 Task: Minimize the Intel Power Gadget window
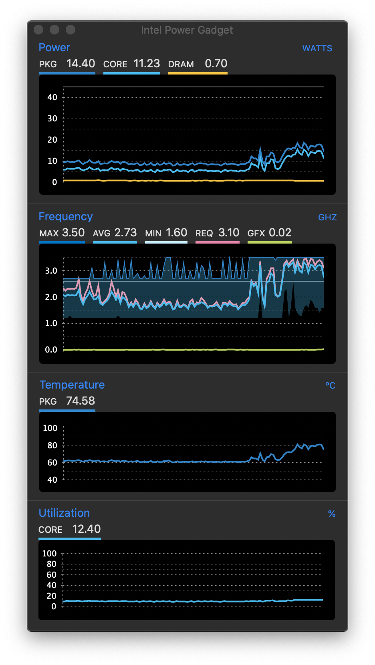[x=54, y=30]
